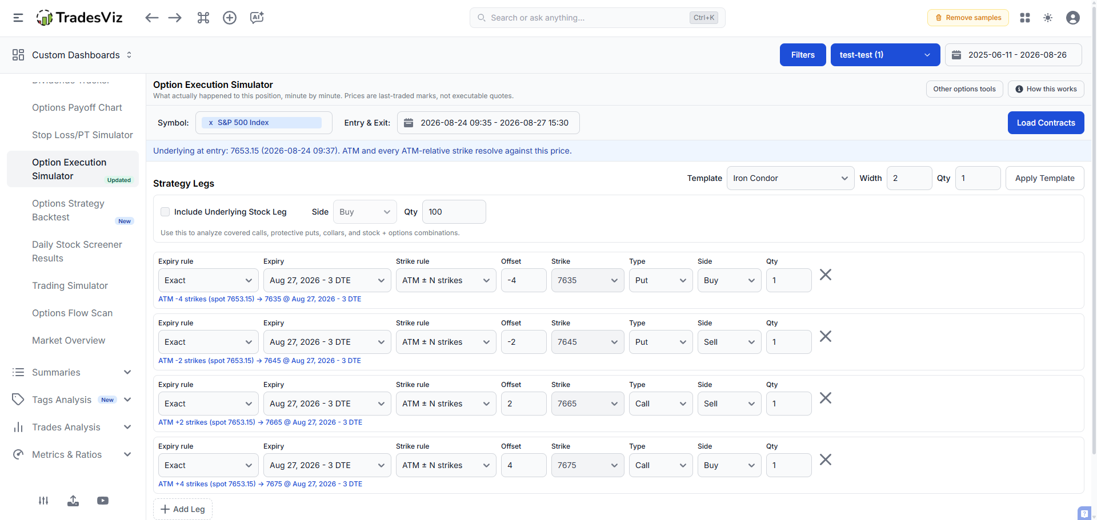Open Market Overview in sidebar

(69, 340)
